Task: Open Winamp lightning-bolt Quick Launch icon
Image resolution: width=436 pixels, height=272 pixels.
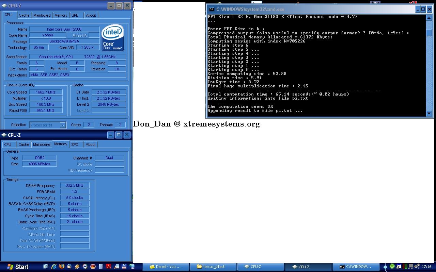Action: 77,267
